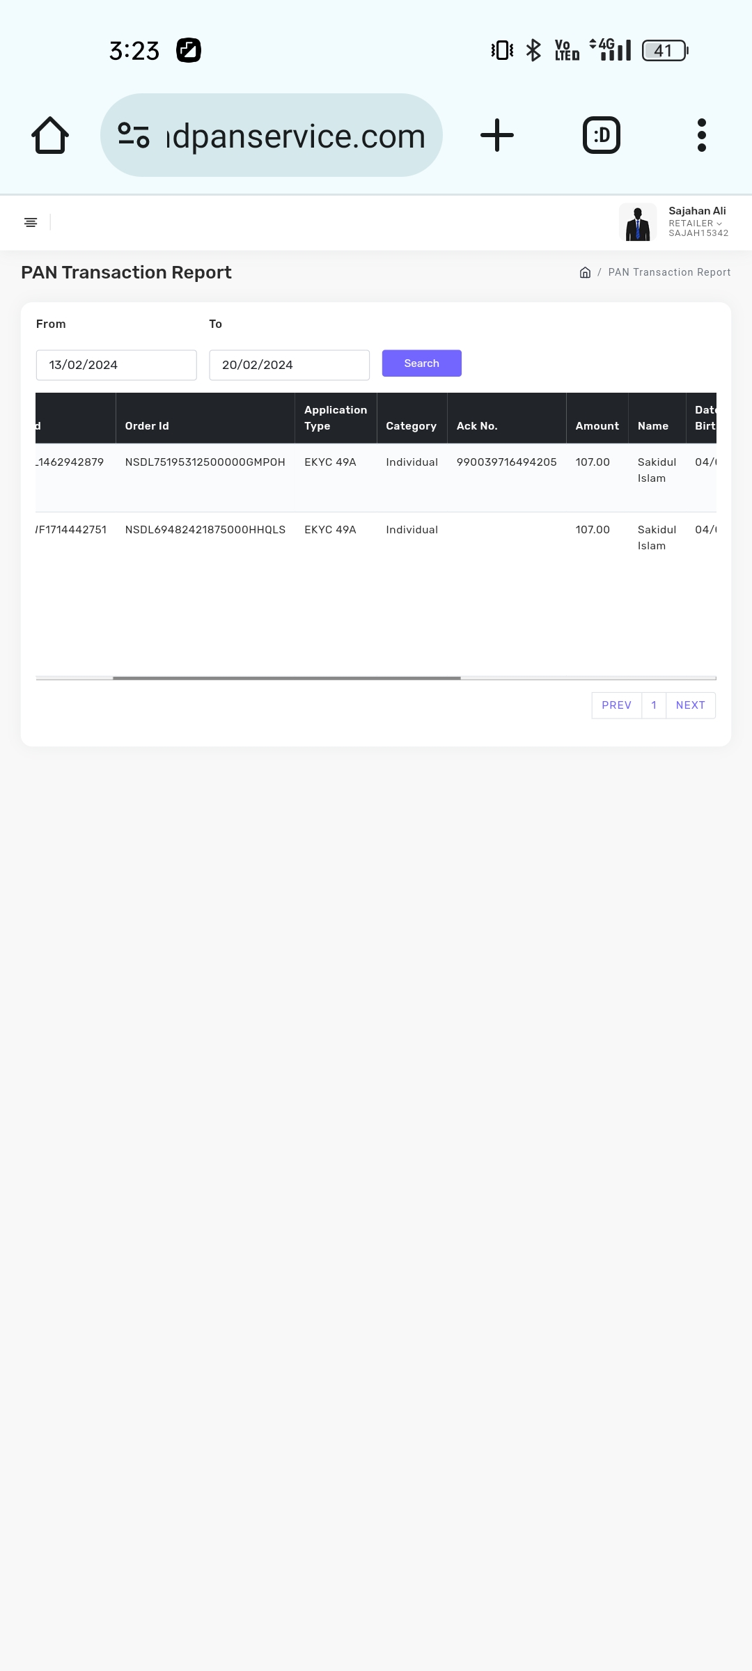Open the To date picker
The height and width of the screenshot is (1671, 752).
pos(289,365)
